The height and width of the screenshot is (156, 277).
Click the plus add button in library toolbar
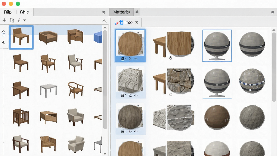(4, 20)
